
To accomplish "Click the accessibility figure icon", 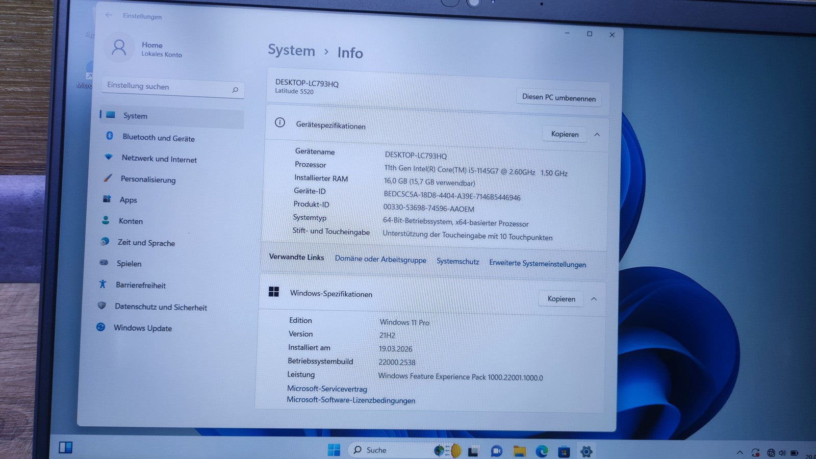I will 103,284.
